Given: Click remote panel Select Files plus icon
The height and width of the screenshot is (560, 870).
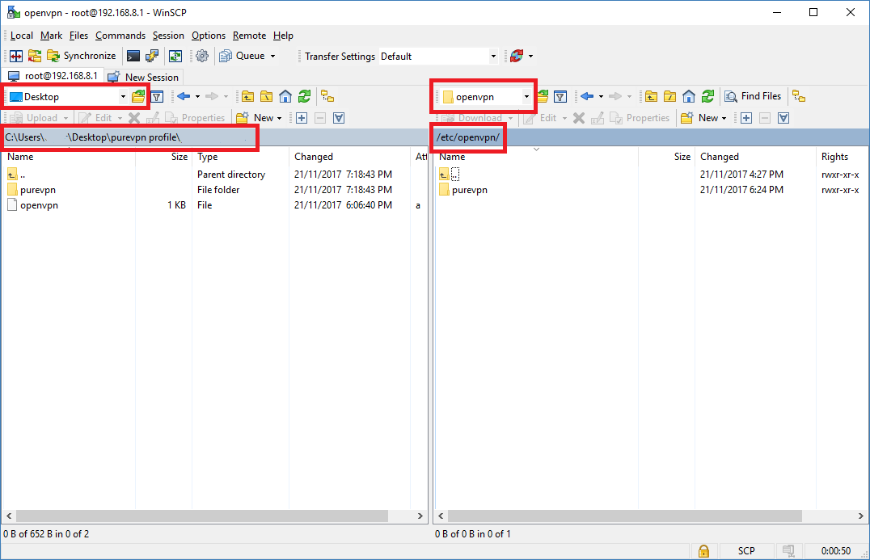Looking at the screenshot, I should [746, 118].
